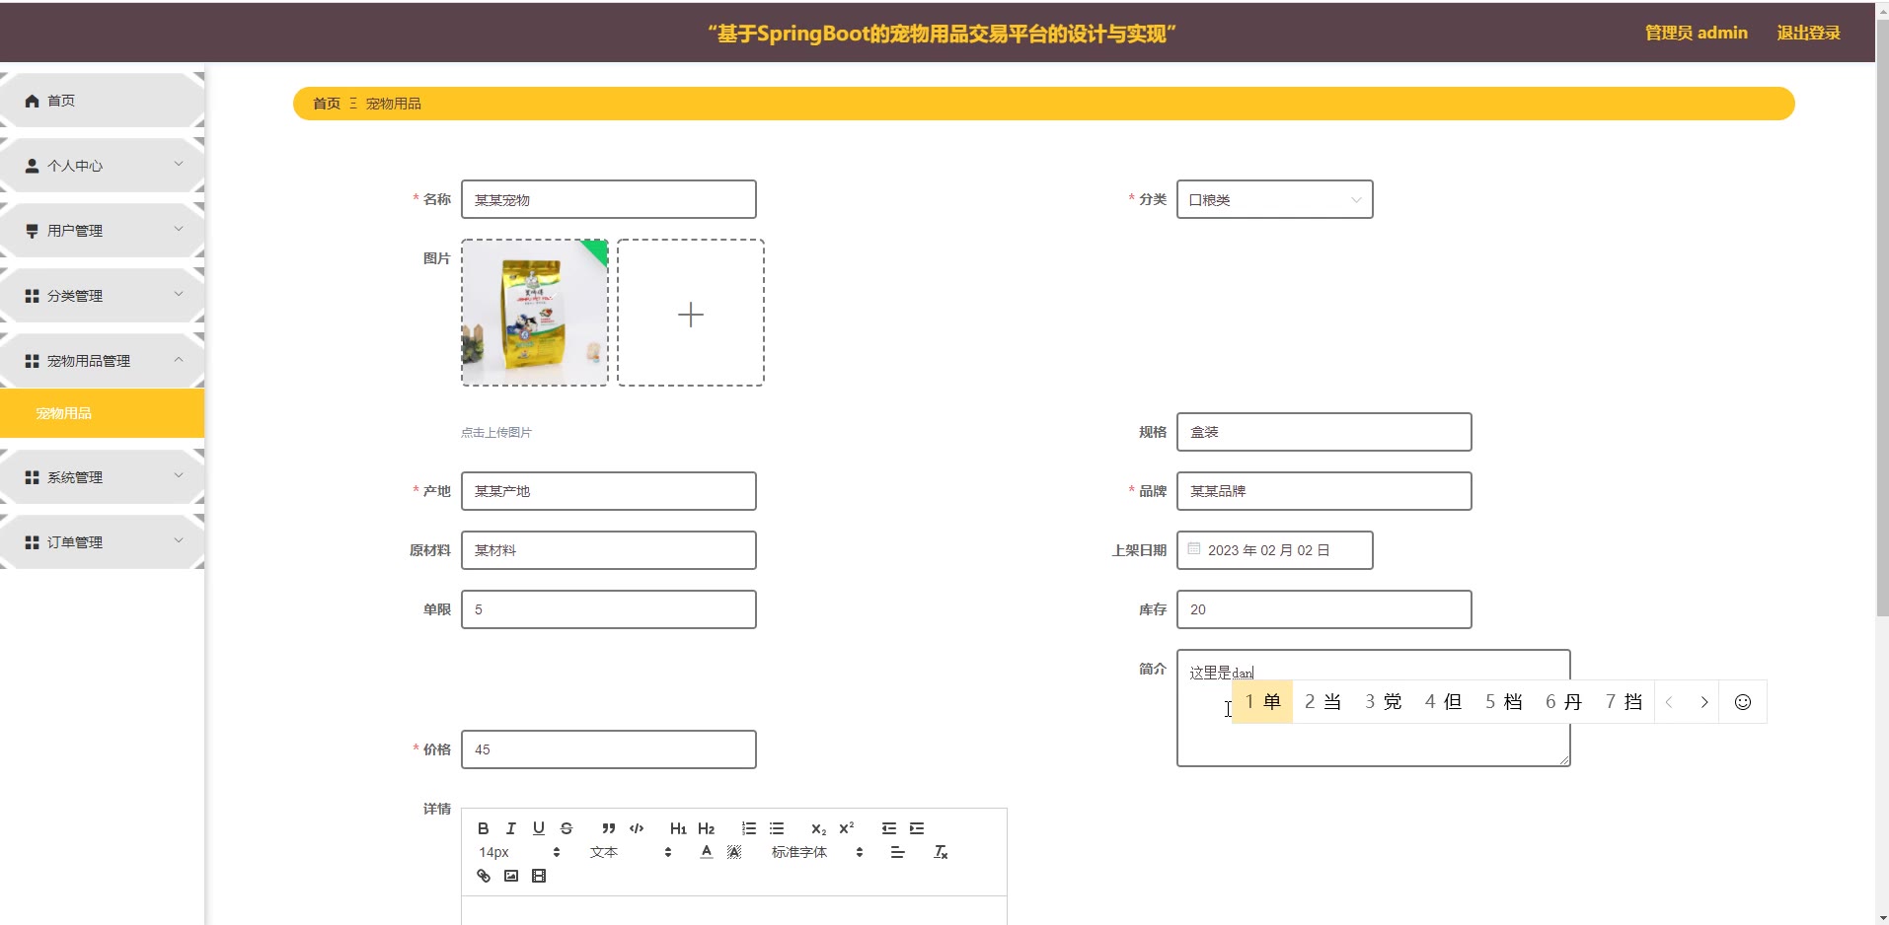Screen dimensions: 1889x925
Task: Toggle underline formatting in the 详情 editor
Action: coord(539,828)
